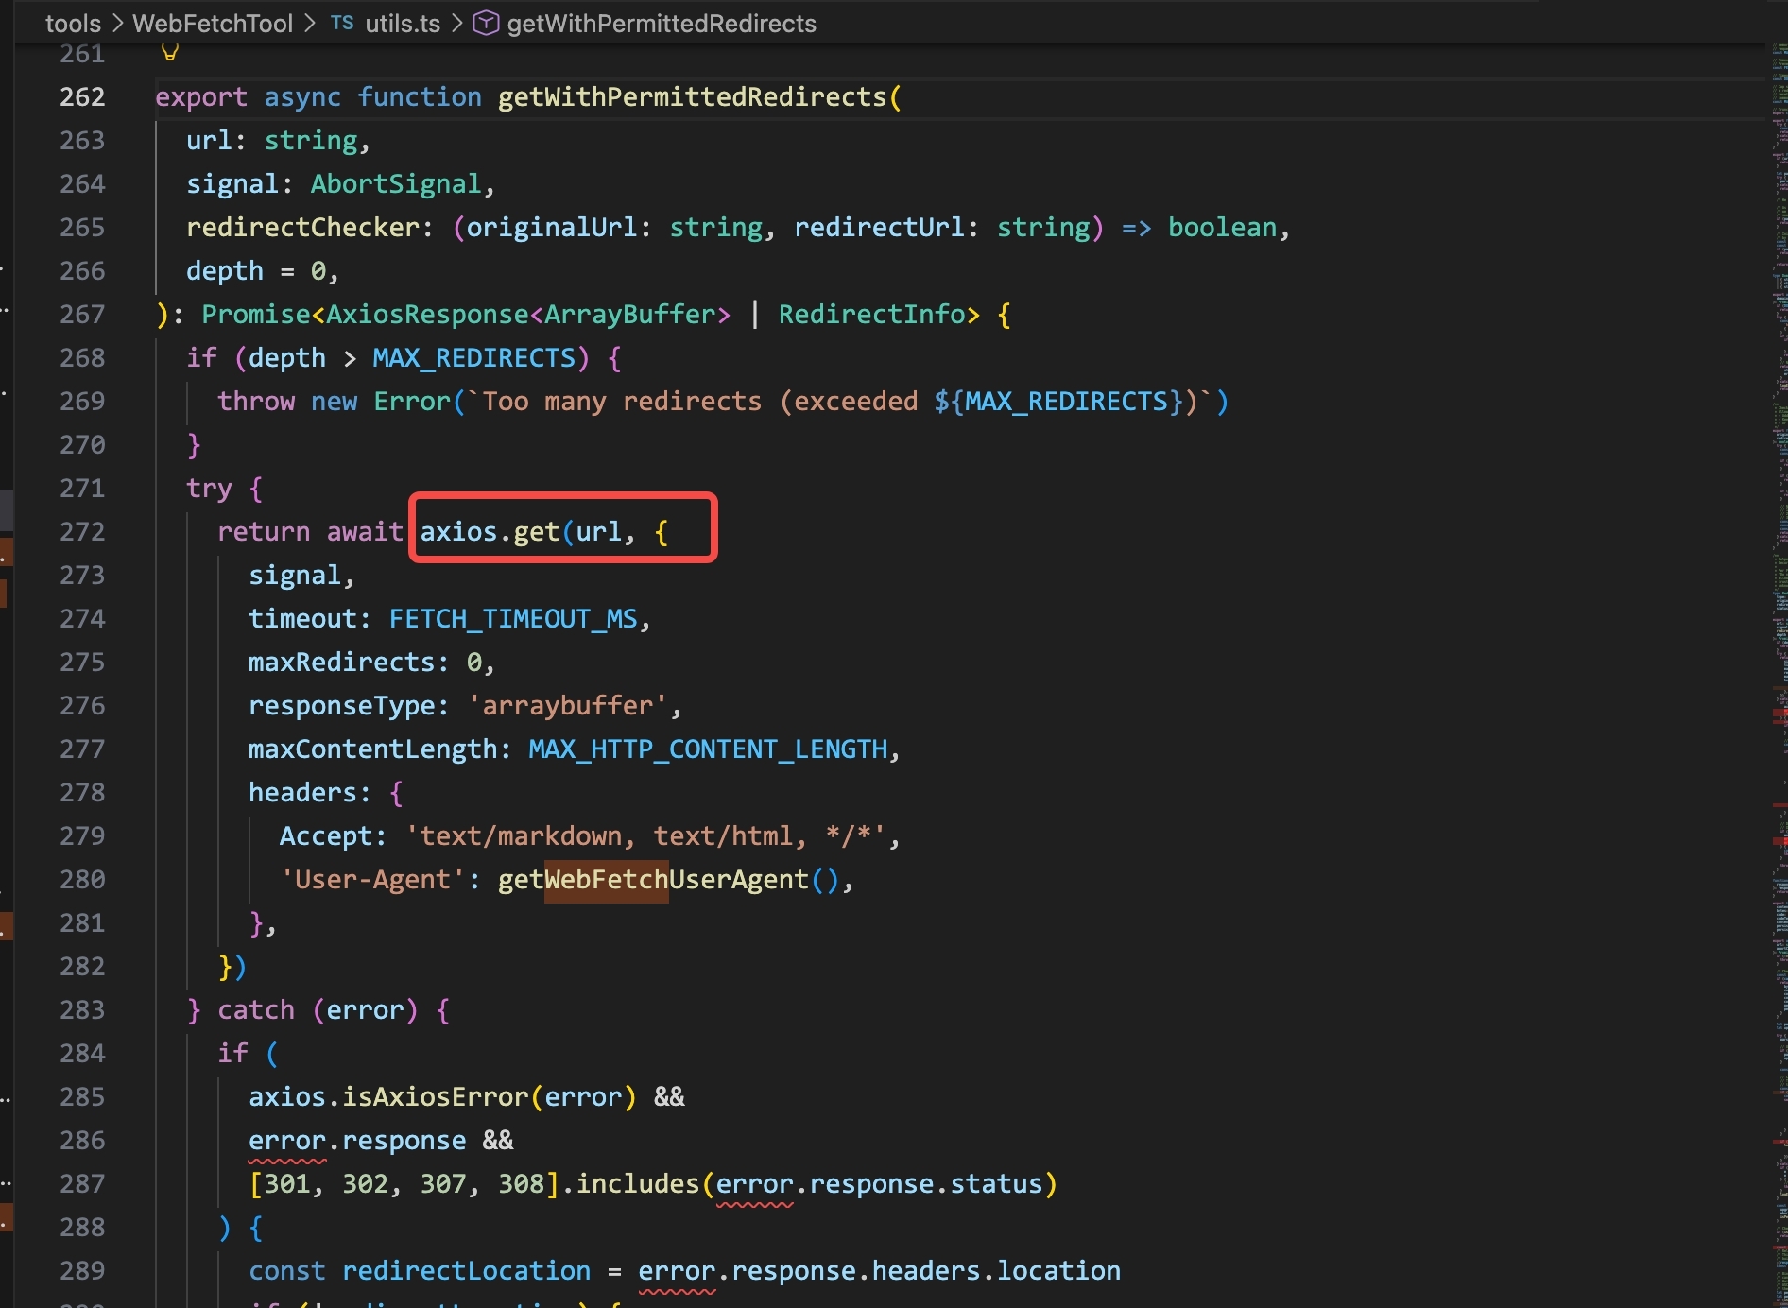This screenshot has width=1788, height=1308.
Task: Click MAX_REDIRECTS constant on line 268
Action: pyautogui.click(x=473, y=358)
